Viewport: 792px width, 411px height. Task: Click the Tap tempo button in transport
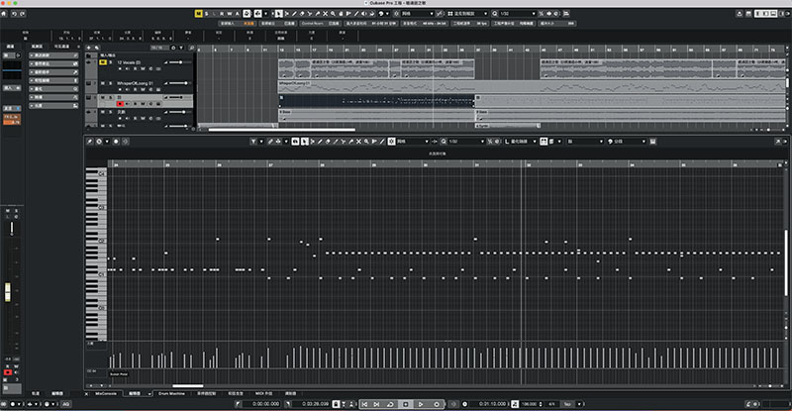(567, 404)
